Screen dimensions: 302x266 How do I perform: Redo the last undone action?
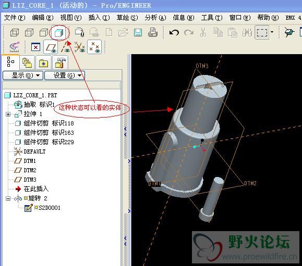[189, 32]
